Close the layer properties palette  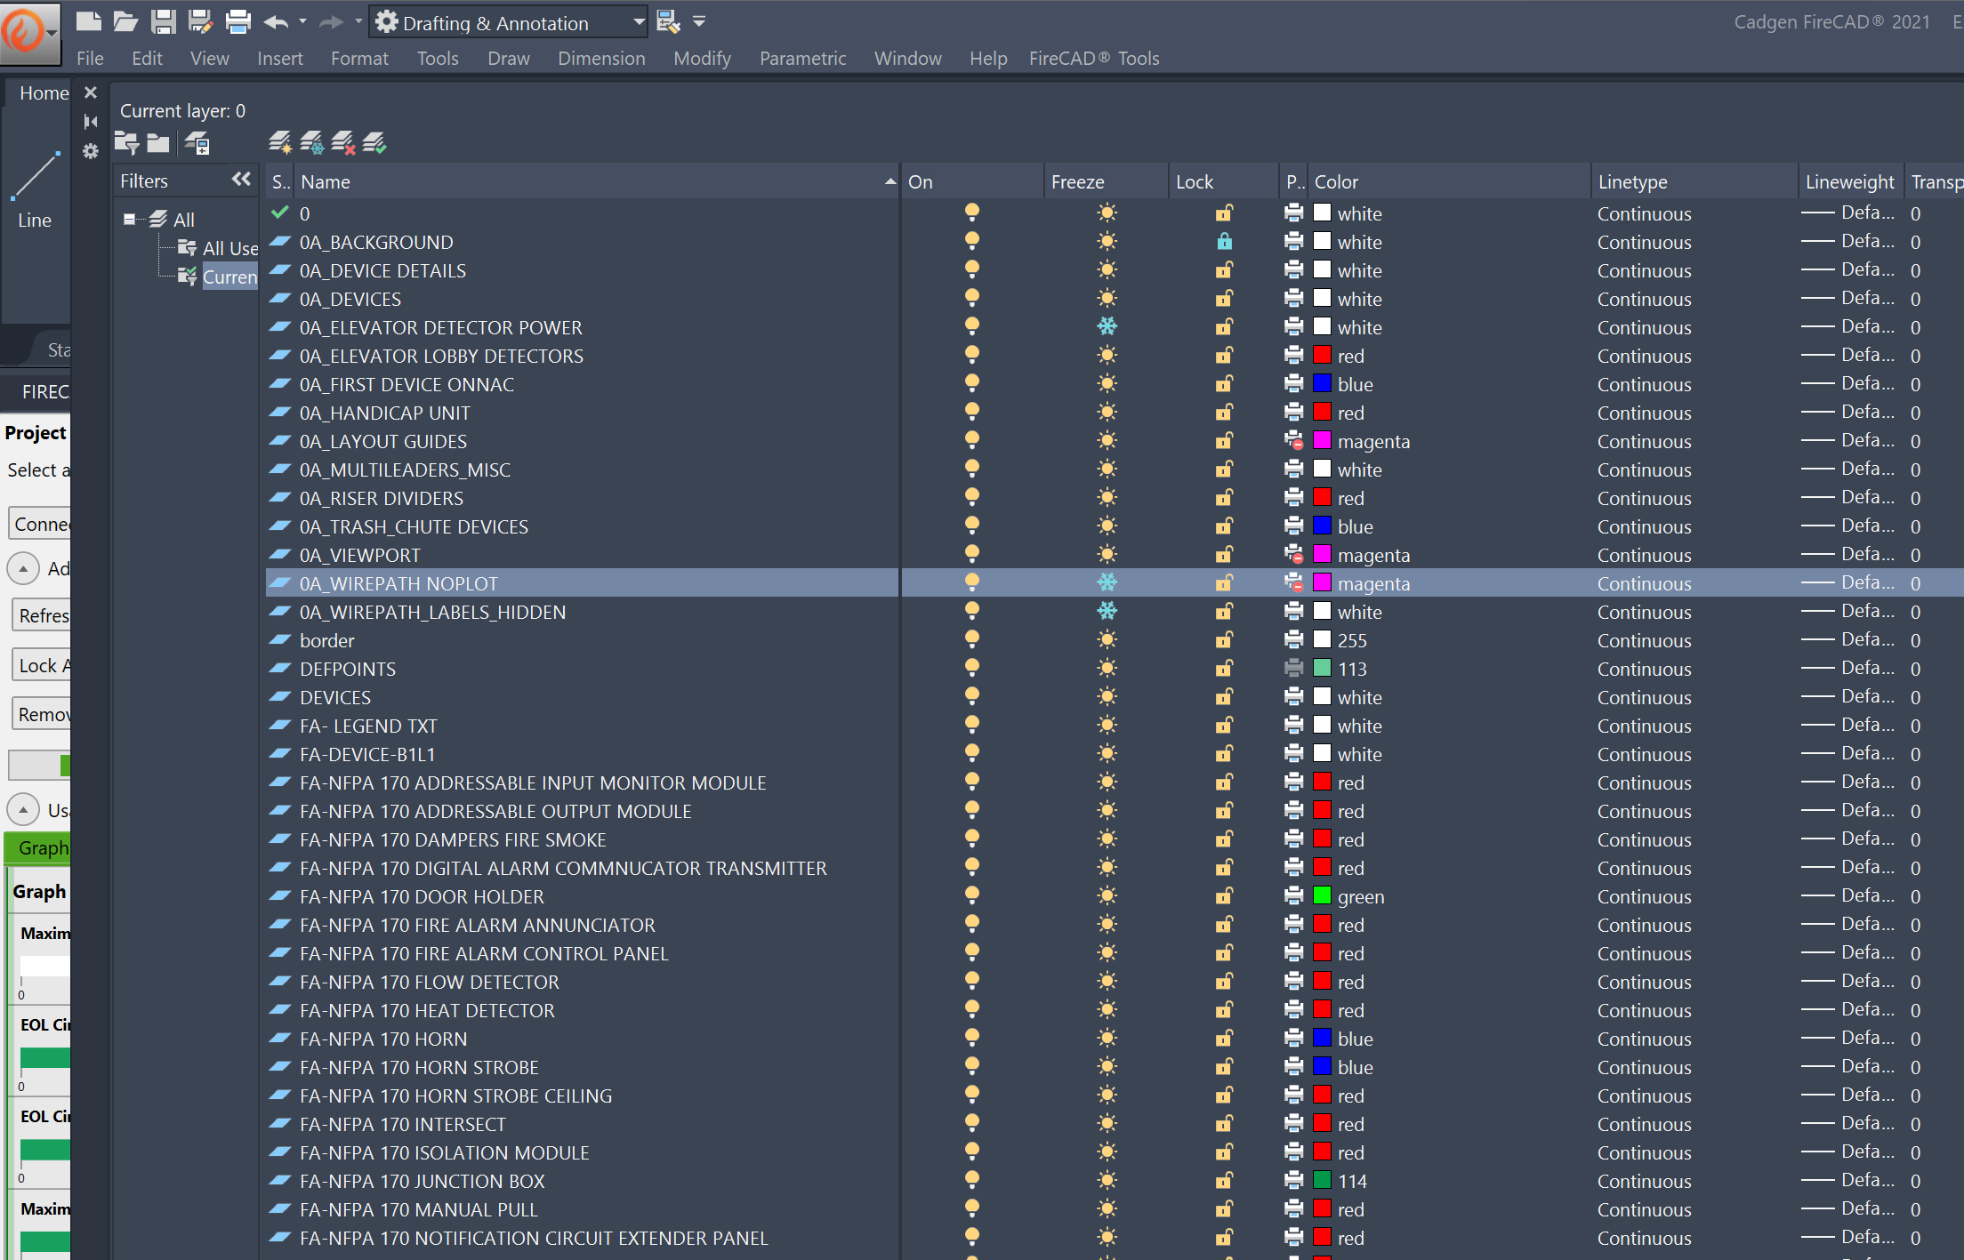pos(91,92)
